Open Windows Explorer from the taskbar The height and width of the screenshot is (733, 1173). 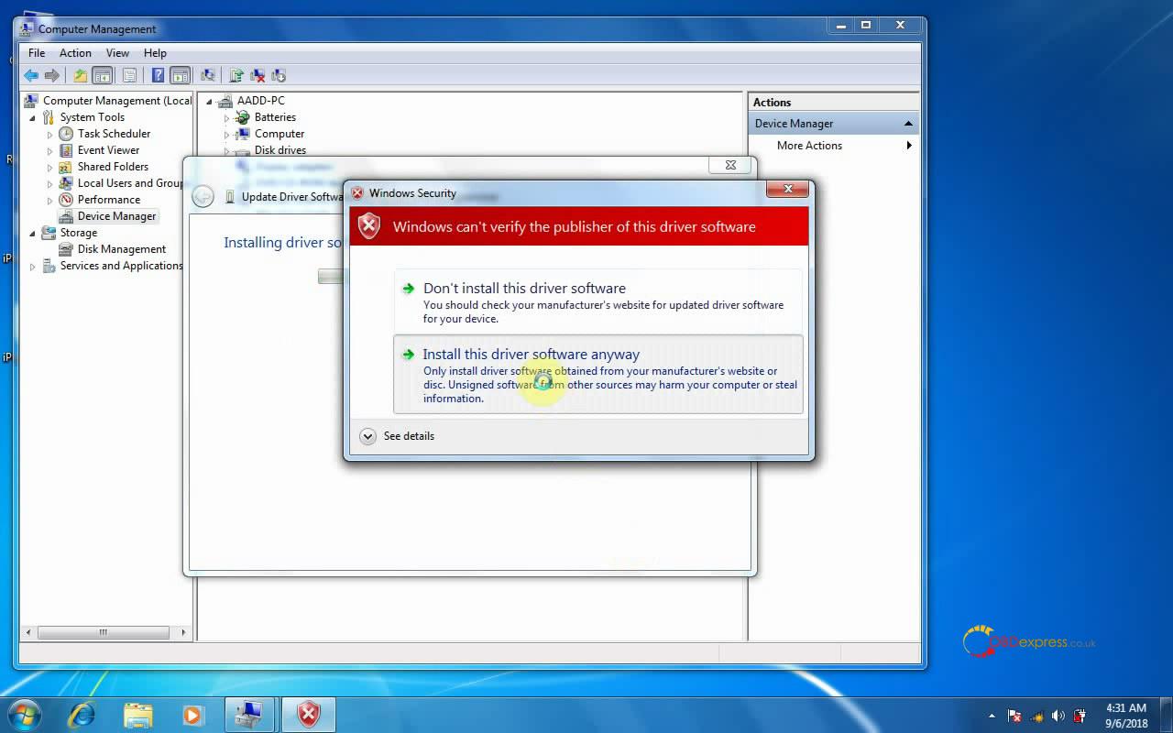(137, 714)
